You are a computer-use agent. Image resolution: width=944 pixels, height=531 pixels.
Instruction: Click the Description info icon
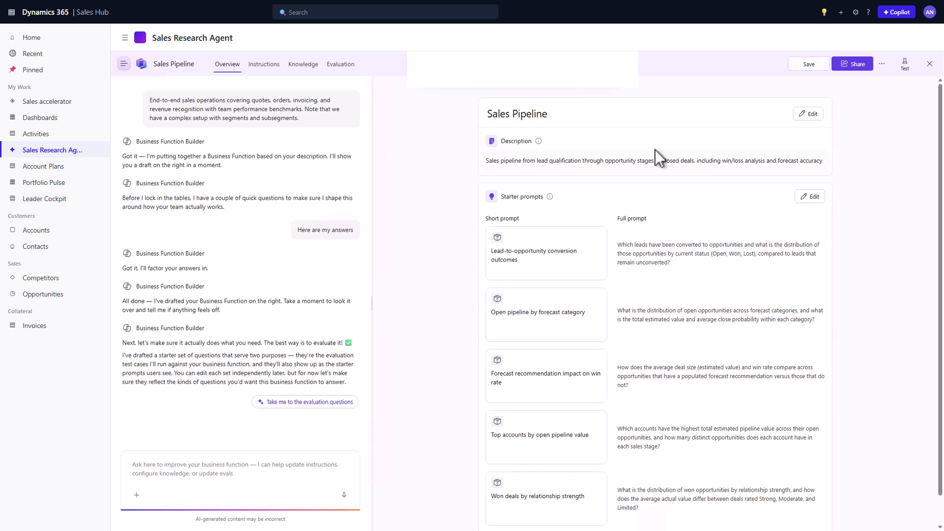point(538,141)
